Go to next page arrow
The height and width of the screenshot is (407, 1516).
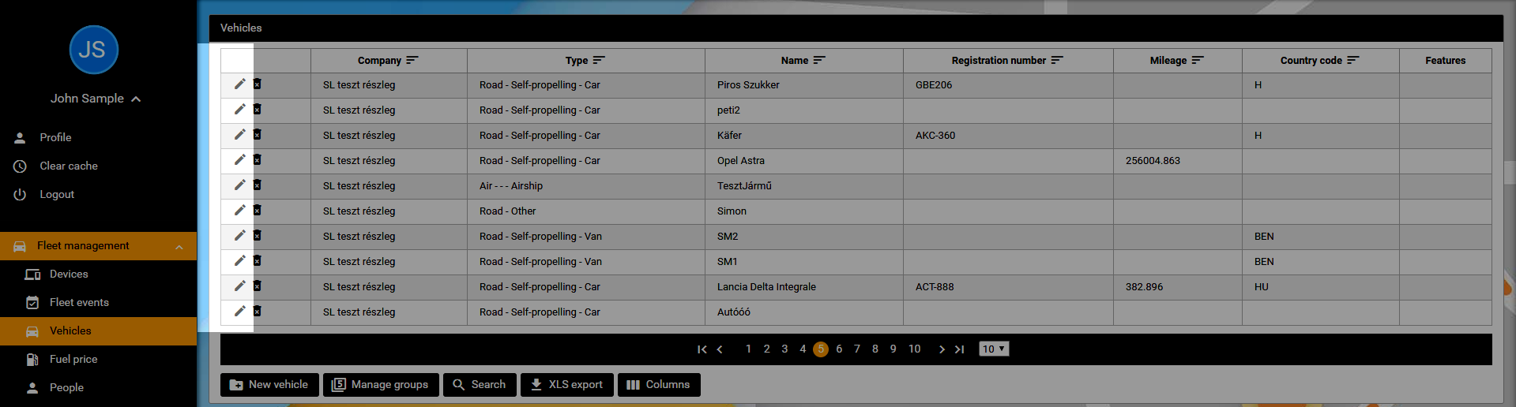coord(941,349)
